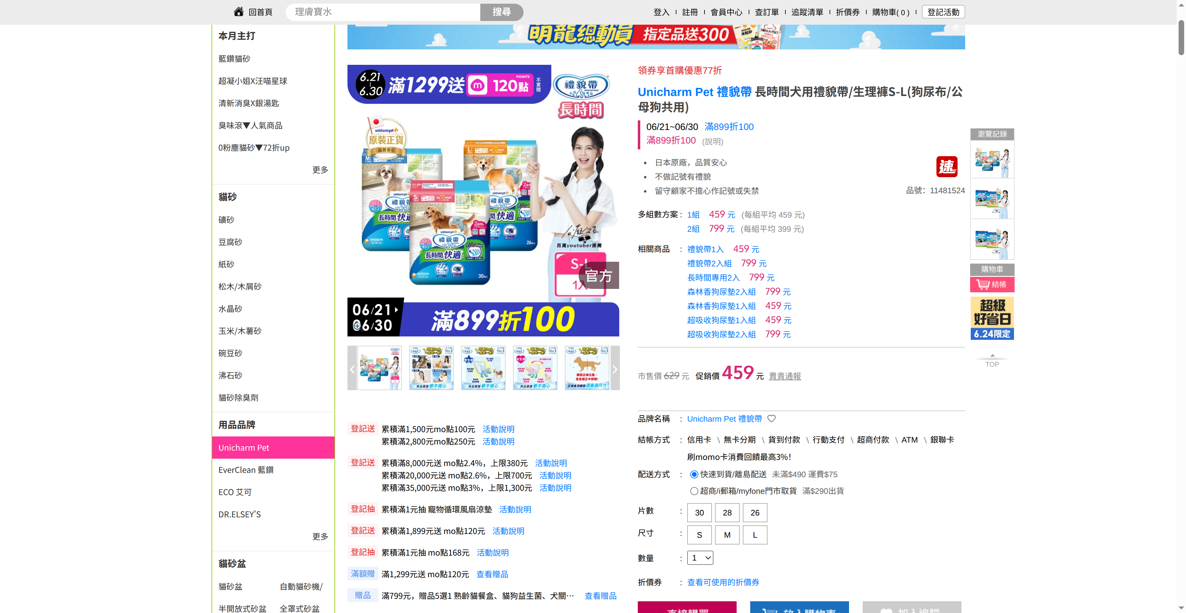The image size is (1186, 613).
Task: Open 藍鑽貓砂 in sidebar
Action: tap(234, 58)
